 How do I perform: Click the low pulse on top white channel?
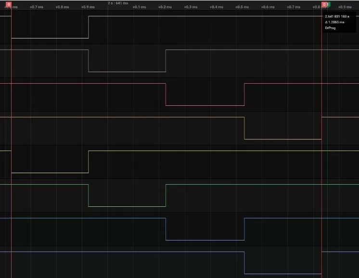[50, 38]
